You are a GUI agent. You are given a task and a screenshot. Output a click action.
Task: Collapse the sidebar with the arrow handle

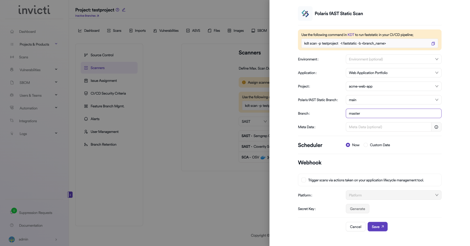[70, 195]
